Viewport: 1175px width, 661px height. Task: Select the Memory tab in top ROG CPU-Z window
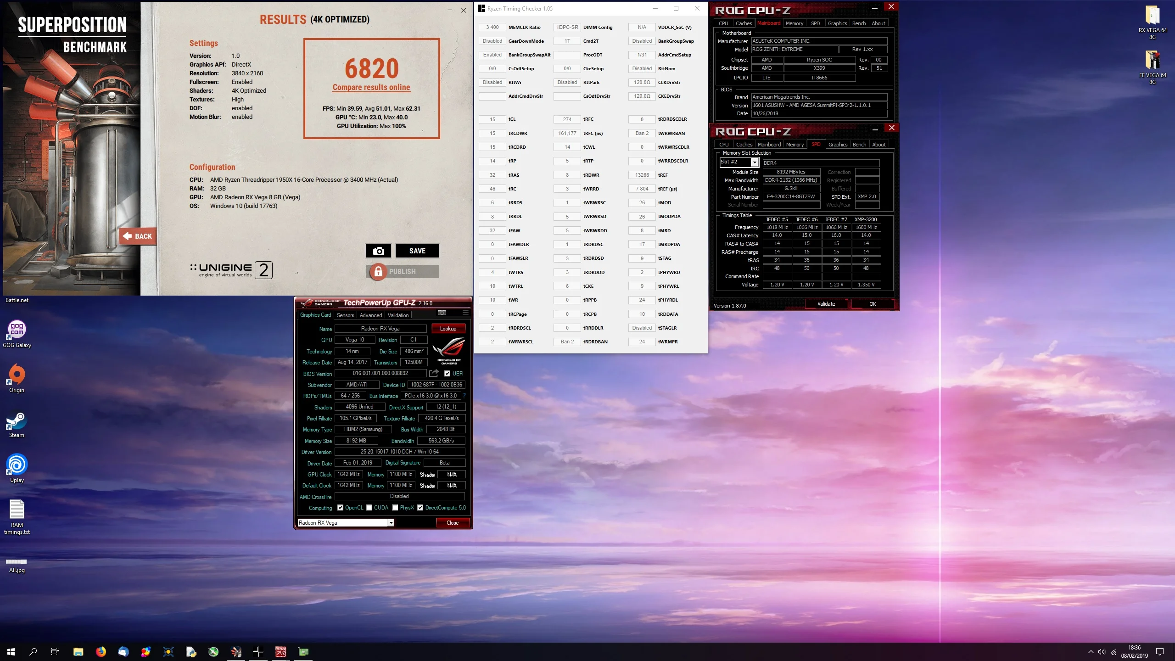pos(794,23)
